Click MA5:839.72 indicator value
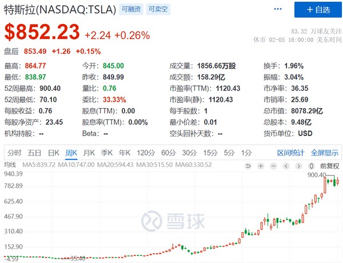This screenshot has width=343, height=263. (39, 165)
